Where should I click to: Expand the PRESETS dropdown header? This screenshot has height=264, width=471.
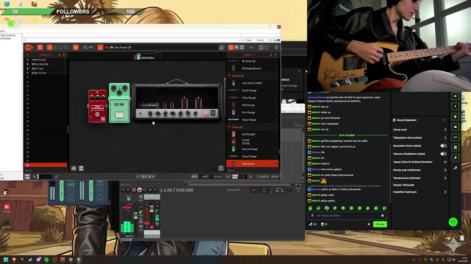pos(46,55)
